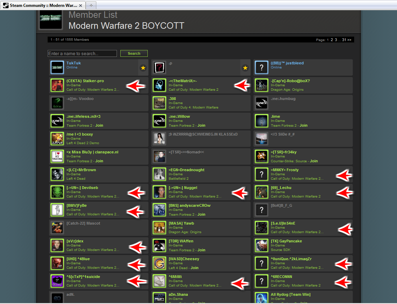Join .:ne:.Willow's Team Fortress 2 game
This screenshot has width=397, height=304.
coord(201,125)
